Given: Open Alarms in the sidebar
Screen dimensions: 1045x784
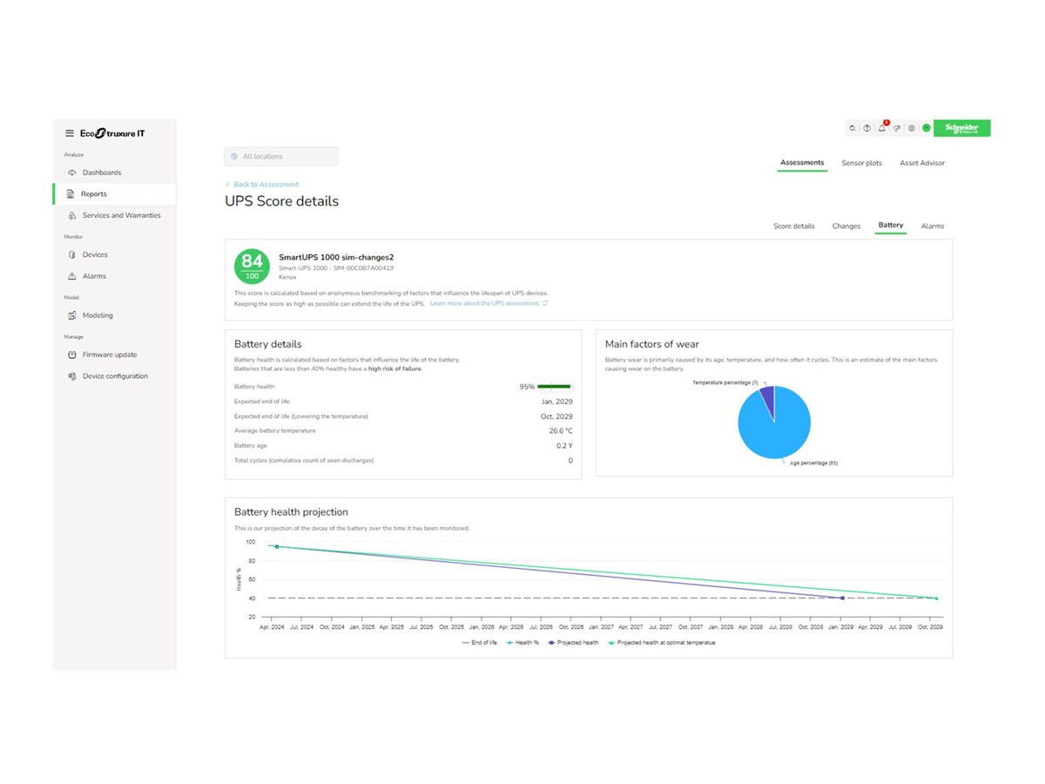Looking at the screenshot, I should tap(94, 276).
